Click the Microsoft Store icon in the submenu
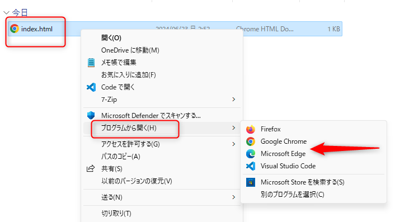Image resolution: width=395 pixels, height=222 pixels. tap(251, 182)
